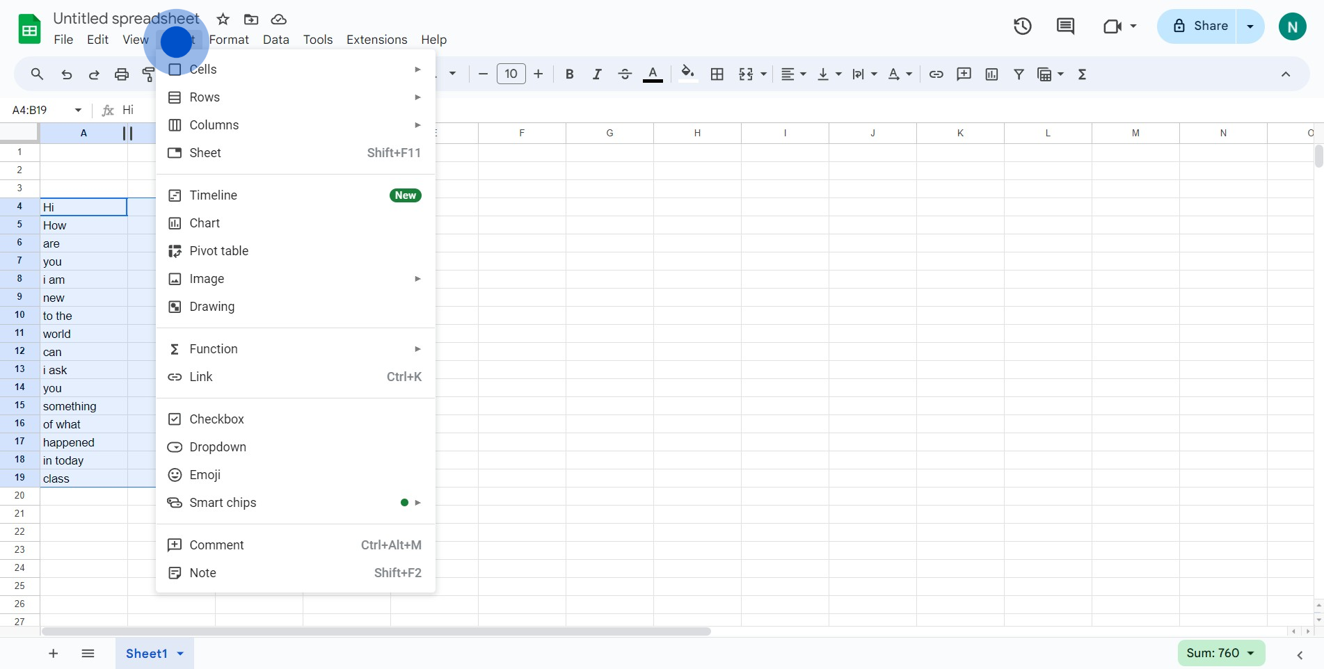
Task: Click the insert chart toolbar icon
Action: coord(991,74)
